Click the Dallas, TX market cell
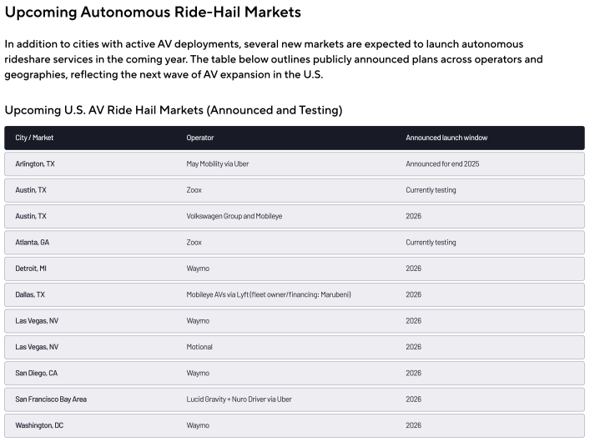The width and height of the screenshot is (590, 442). coord(30,294)
